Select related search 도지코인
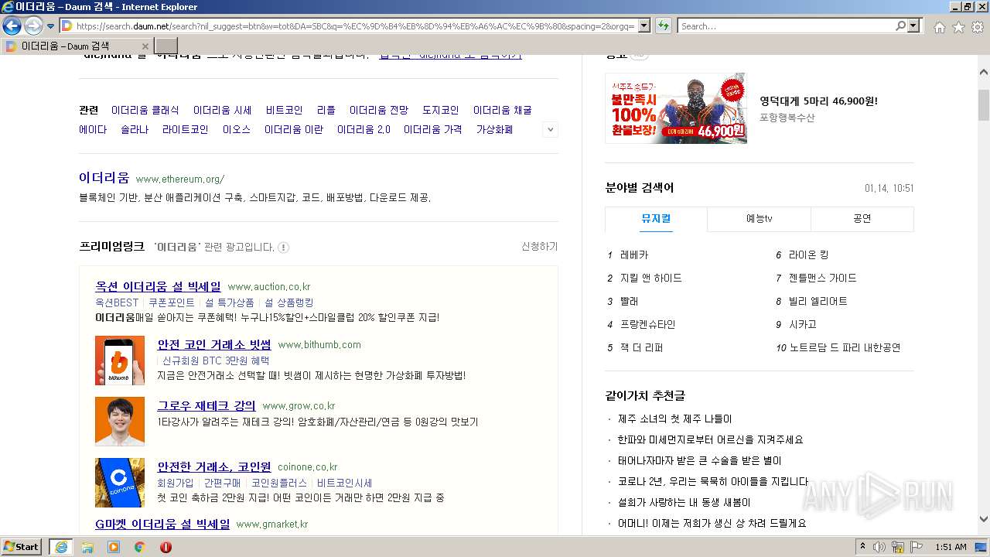The height and width of the screenshot is (557, 990). click(441, 111)
